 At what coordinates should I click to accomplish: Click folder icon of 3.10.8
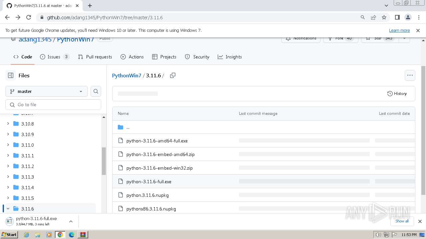click(x=16, y=124)
